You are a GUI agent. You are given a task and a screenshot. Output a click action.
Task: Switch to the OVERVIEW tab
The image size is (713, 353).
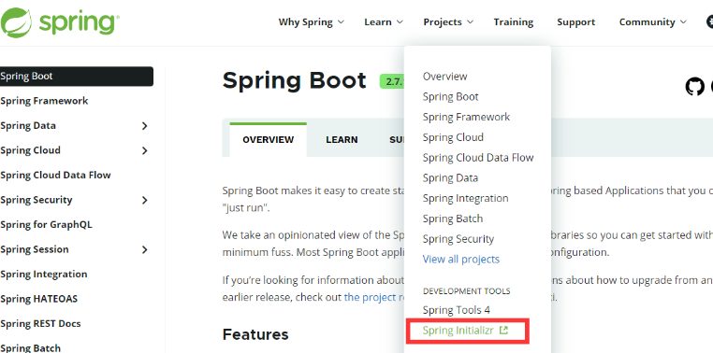(x=269, y=139)
